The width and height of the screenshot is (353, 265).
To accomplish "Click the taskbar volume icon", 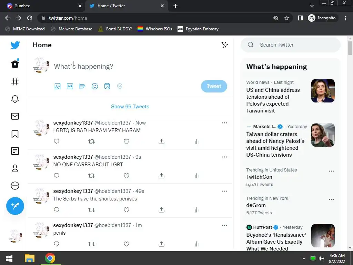I will pos(321,258).
